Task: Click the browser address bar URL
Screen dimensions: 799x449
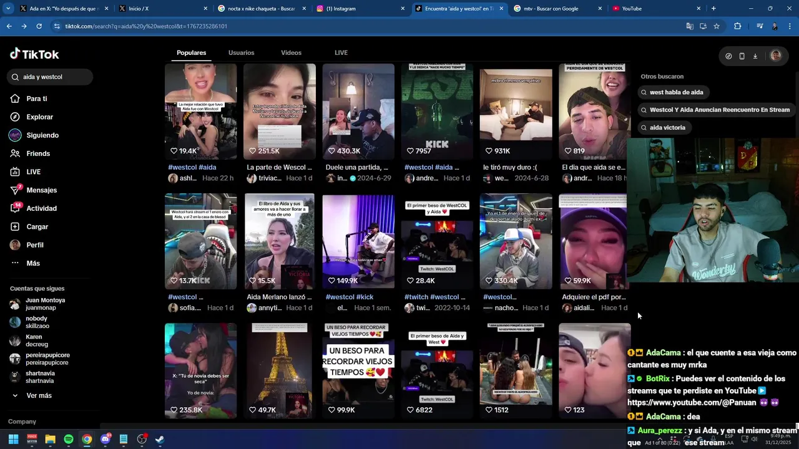Action: click(146, 26)
